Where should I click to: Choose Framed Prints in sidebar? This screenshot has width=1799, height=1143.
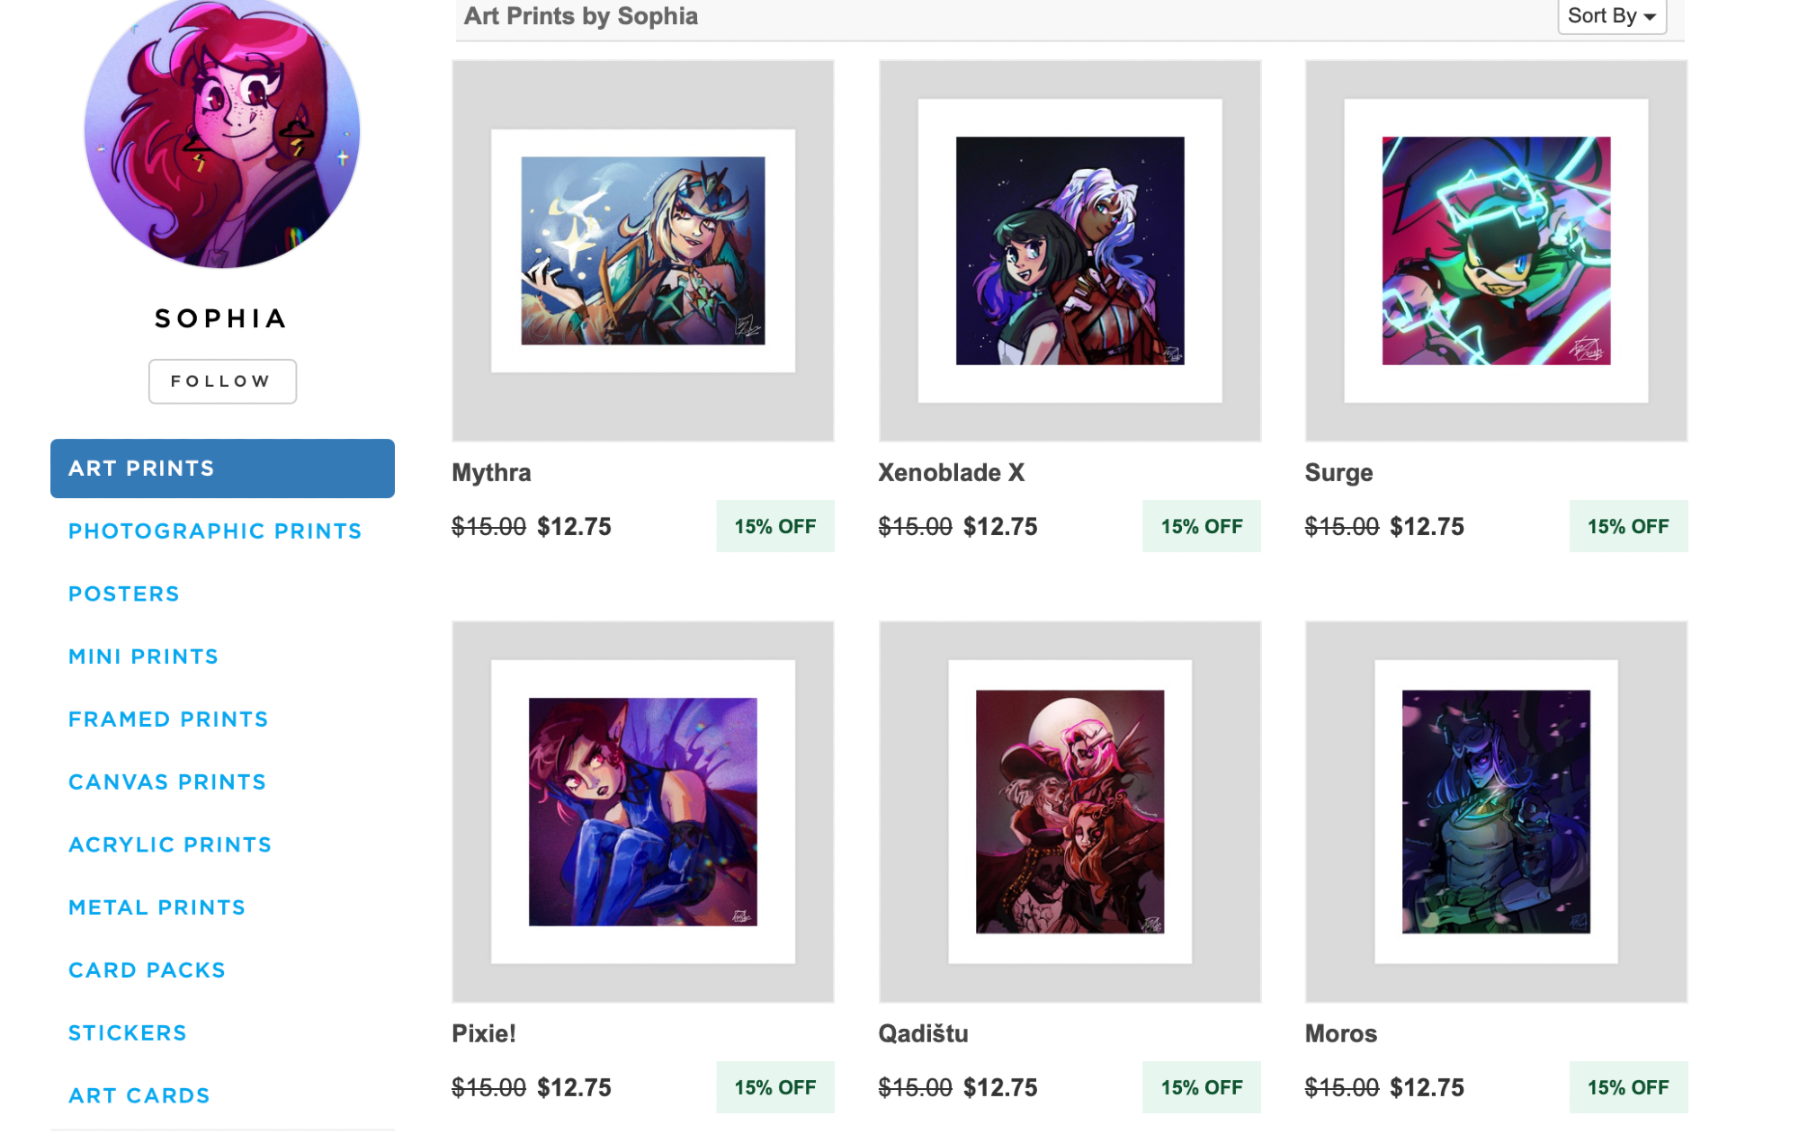coord(168,719)
